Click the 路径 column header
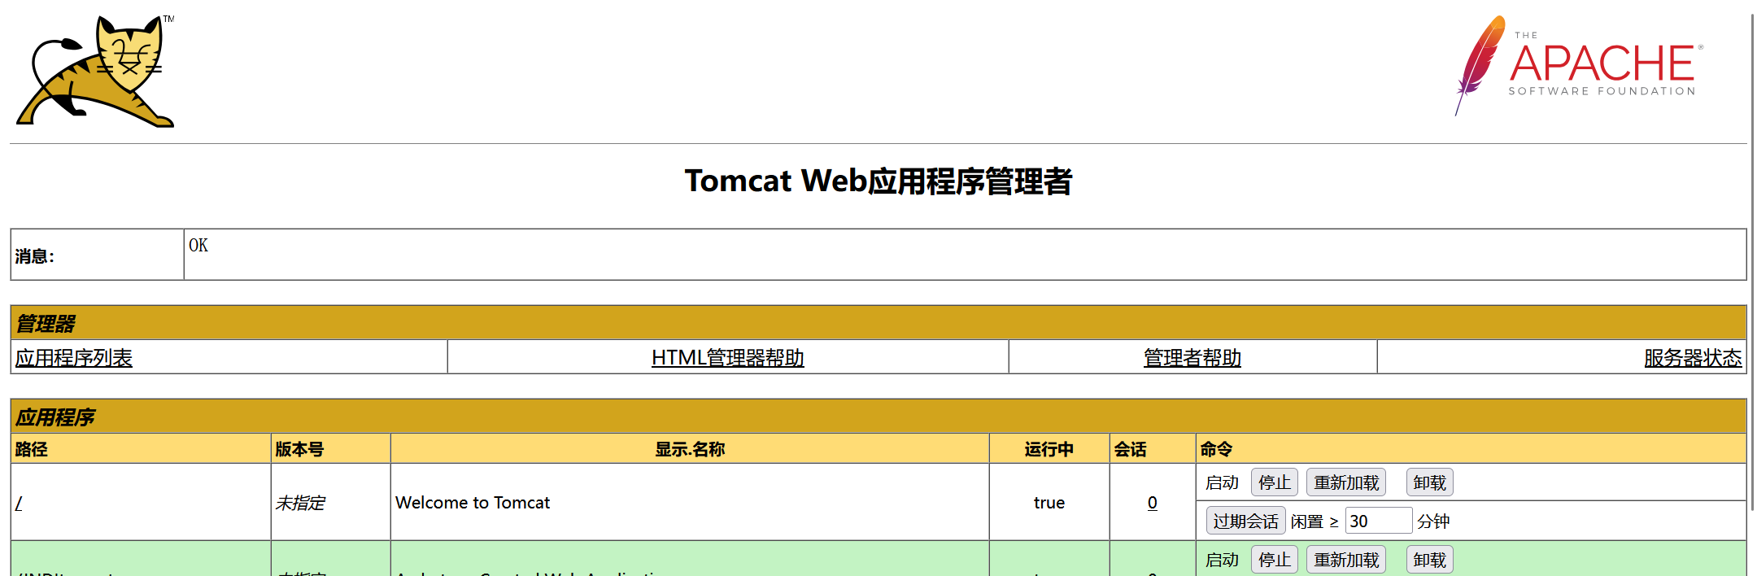Screen dimensions: 1757x576 [141, 449]
